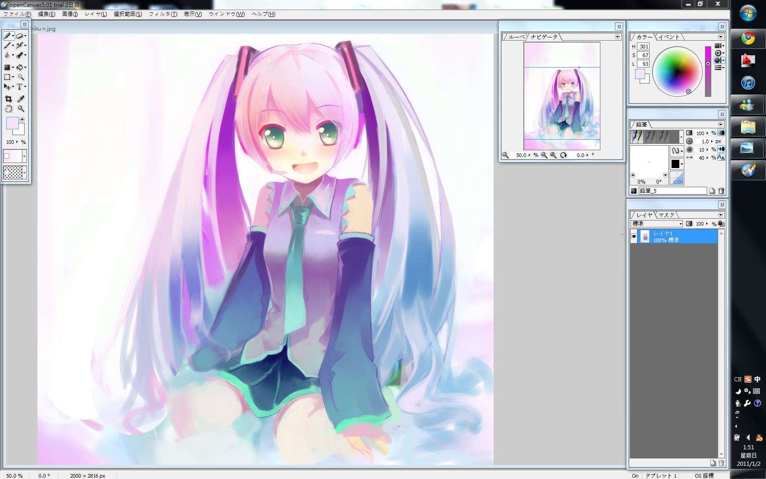Viewport: 766px width, 479px height.
Task: Open the gradient preset dropdown in toolbox
Action: [24, 157]
